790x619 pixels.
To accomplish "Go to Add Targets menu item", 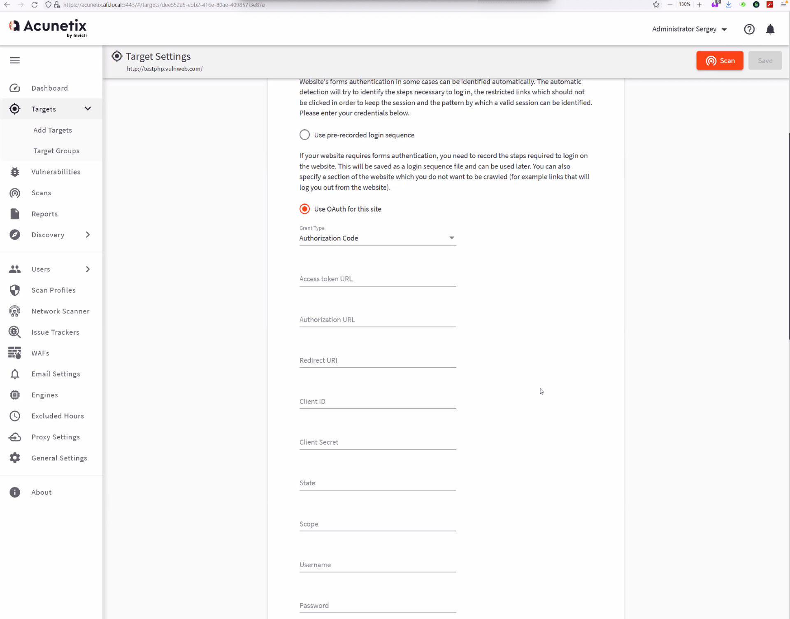I will click(53, 130).
